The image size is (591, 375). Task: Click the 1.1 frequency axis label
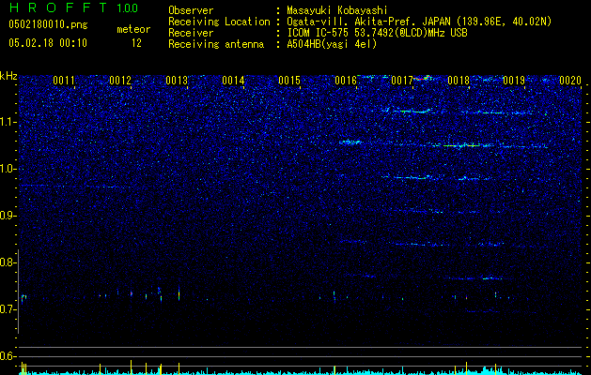tap(8, 122)
